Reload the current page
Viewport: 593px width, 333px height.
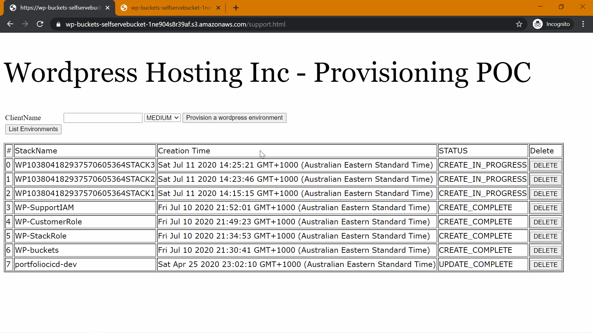point(40,24)
